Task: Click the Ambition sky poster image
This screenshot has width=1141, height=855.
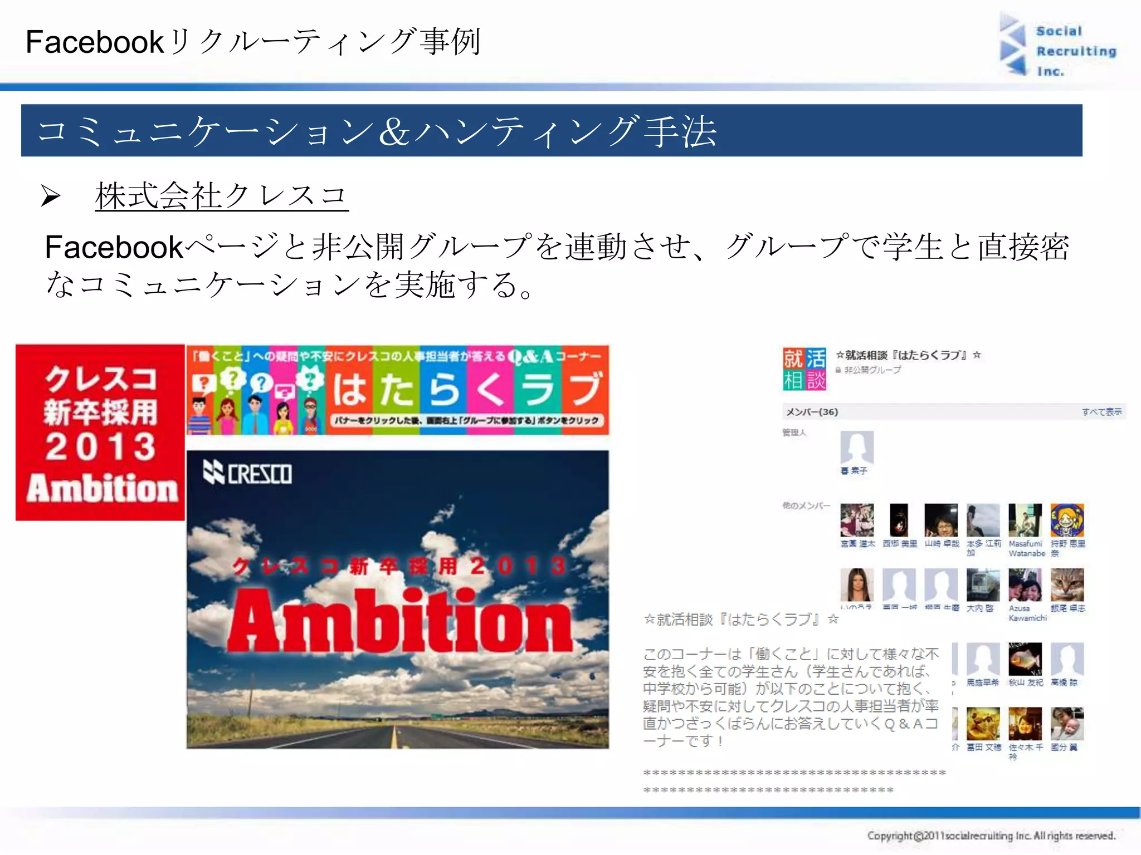Action: pos(398,600)
